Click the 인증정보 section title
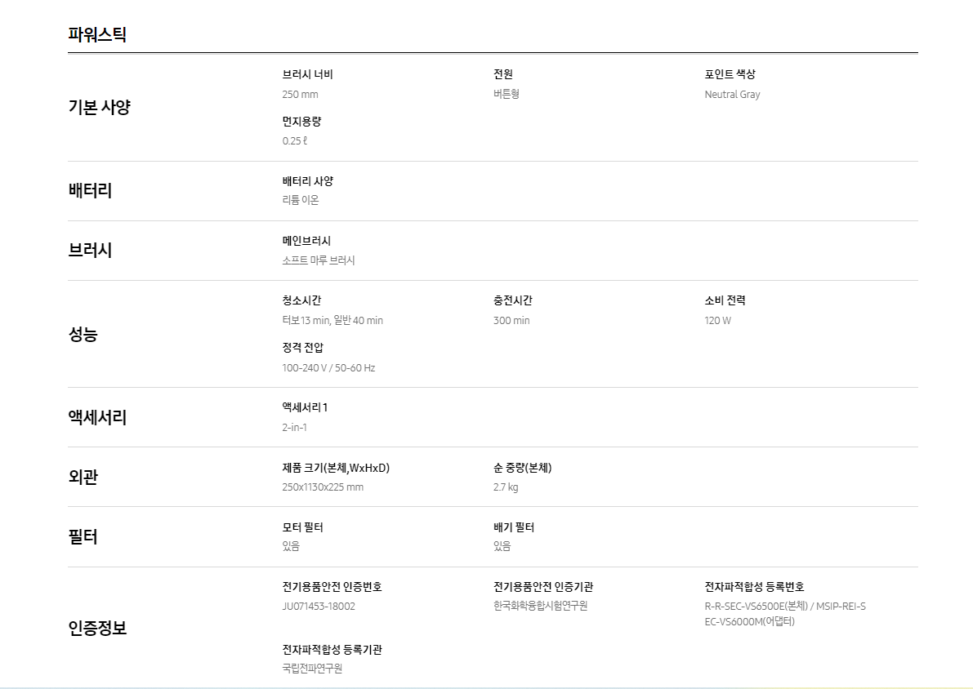The width and height of the screenshot is (973, 689). point(97,629)
